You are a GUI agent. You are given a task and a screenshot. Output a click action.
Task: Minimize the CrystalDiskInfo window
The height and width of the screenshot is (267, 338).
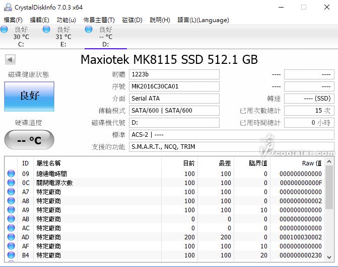click(x=281, y=8)
